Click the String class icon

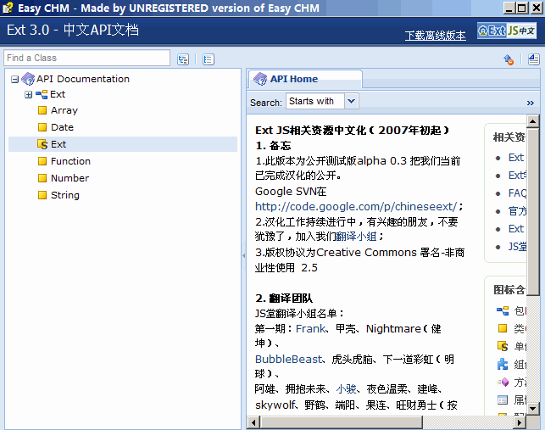(42, 195)
